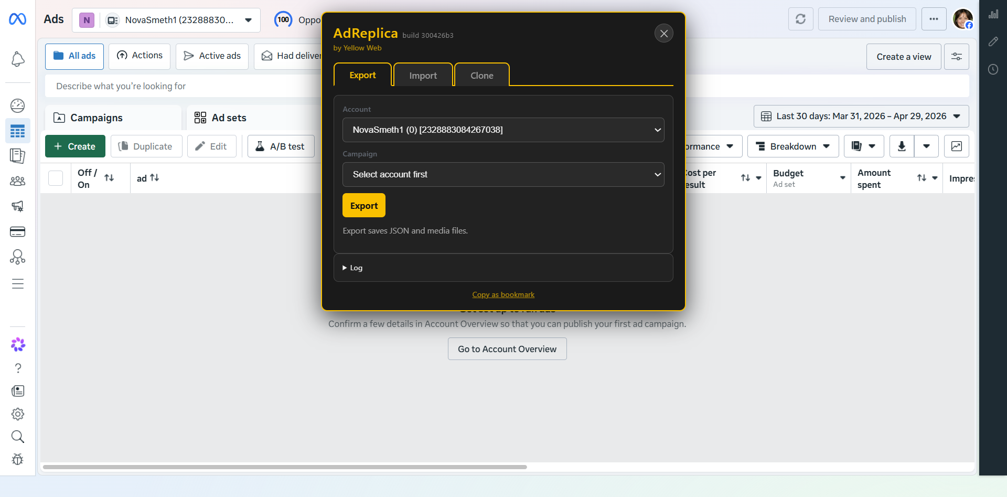This screenshot has width=1007, height=497.
Task: Open the Help question mark icon
Action: point(18,368)
